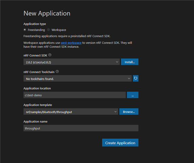Open the west workspace link
Viewport: 194px width, 163px height.
pyautogui.click(x=71, y=43)
